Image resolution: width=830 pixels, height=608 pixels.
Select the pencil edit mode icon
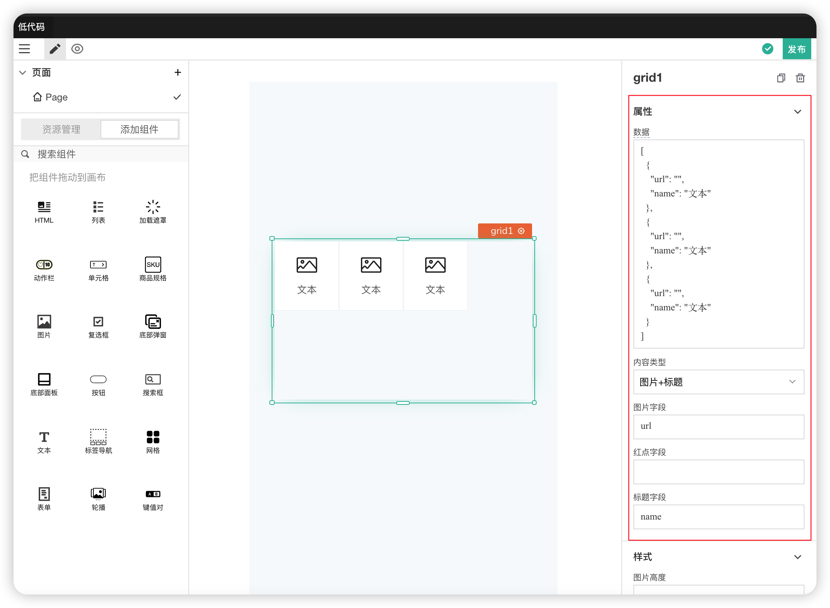[55, 49]
